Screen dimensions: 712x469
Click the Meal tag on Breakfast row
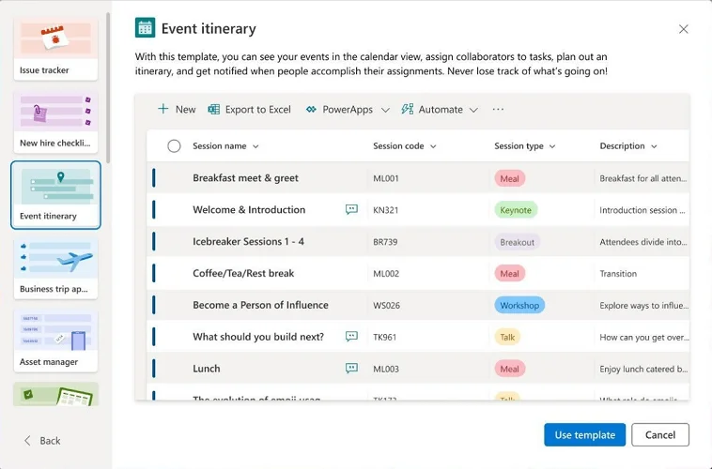[509, 178]
